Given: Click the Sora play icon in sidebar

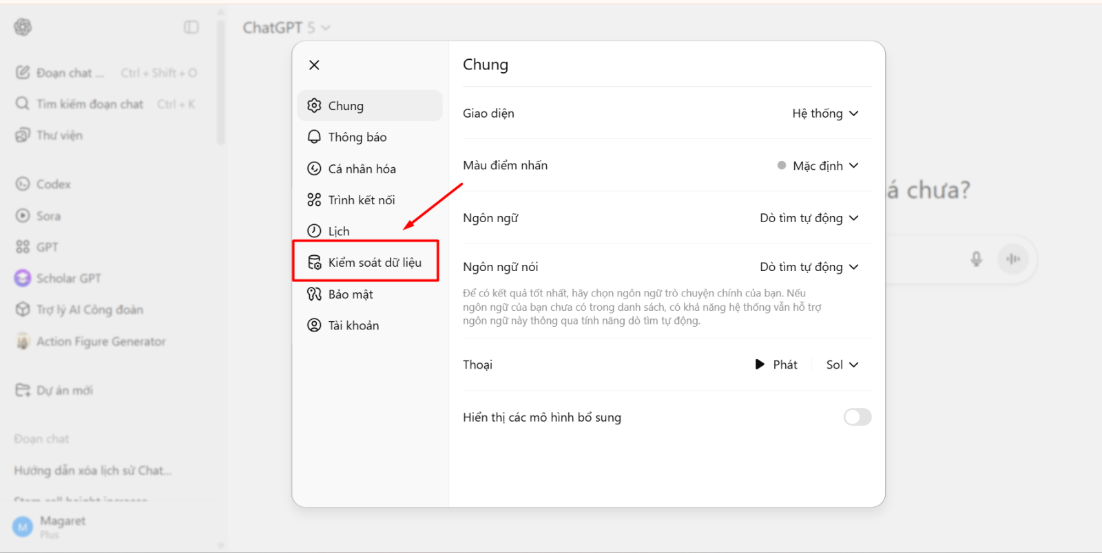Looking at the screenshot, I should [23, 215].
